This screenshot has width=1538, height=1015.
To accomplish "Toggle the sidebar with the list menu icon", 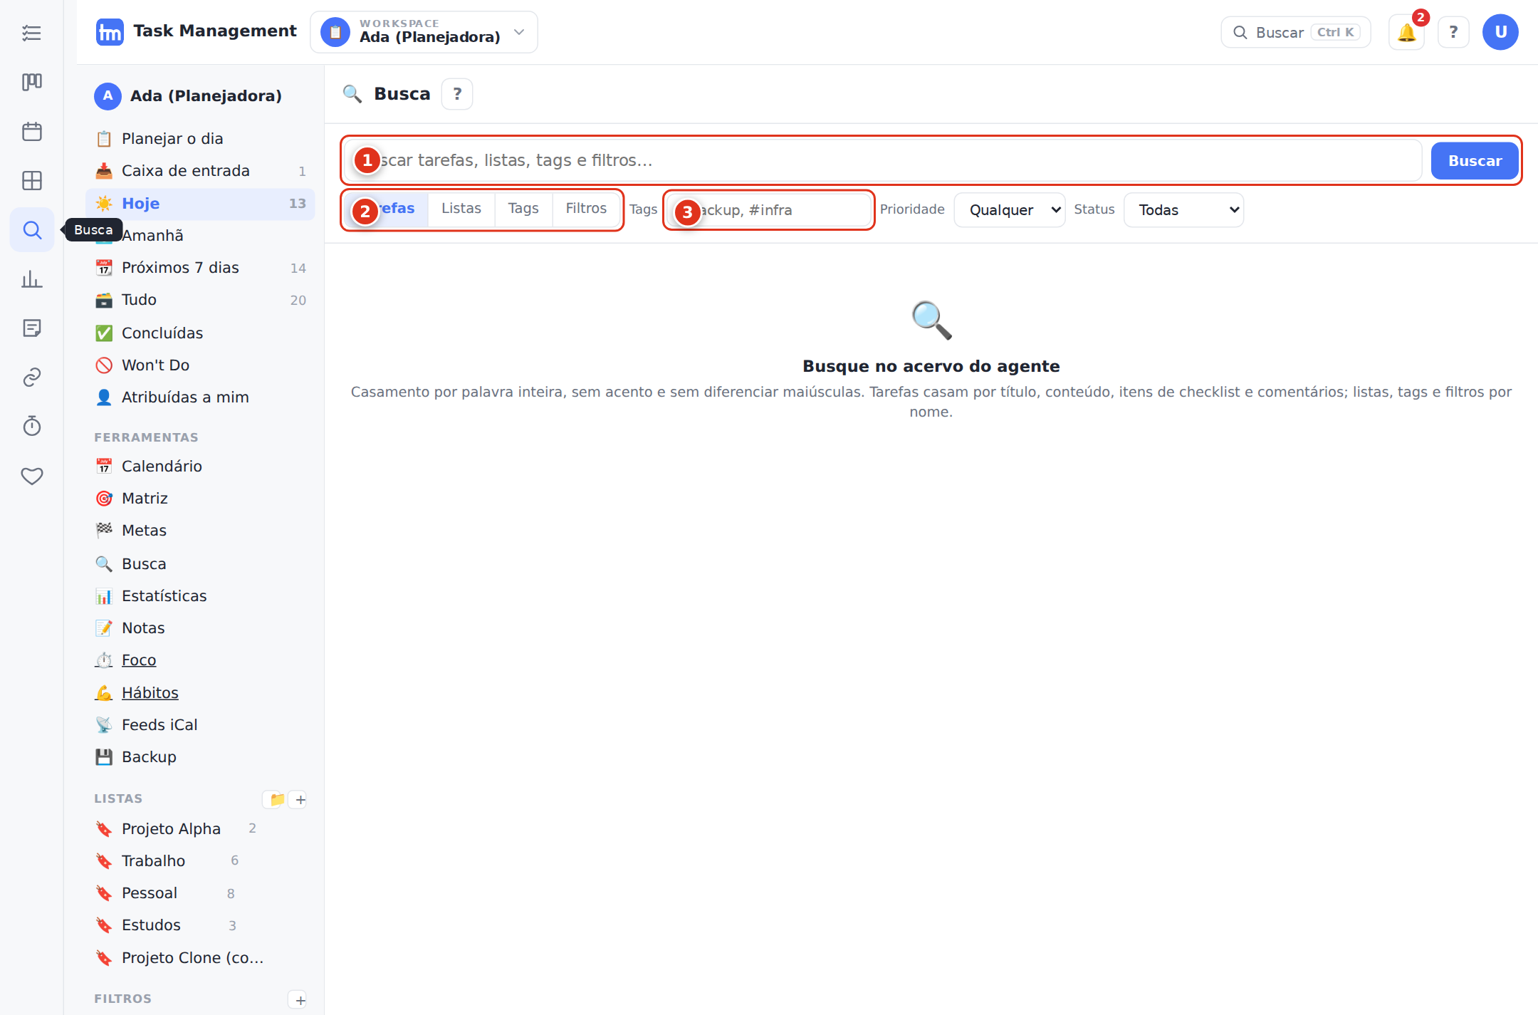I will pos(32,33).
